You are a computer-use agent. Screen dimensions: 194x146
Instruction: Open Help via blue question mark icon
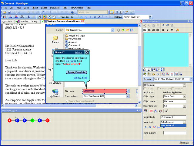coord(72,12)
